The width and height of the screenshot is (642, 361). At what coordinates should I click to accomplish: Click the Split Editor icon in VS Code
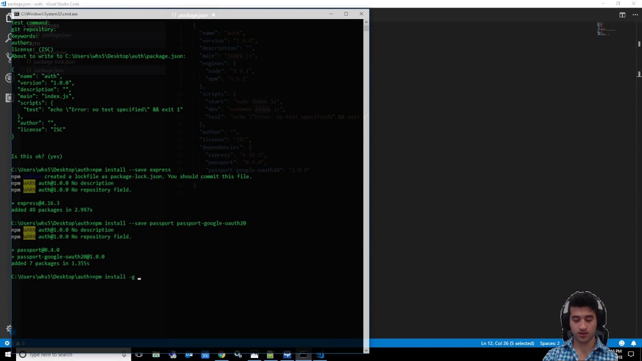622,15
